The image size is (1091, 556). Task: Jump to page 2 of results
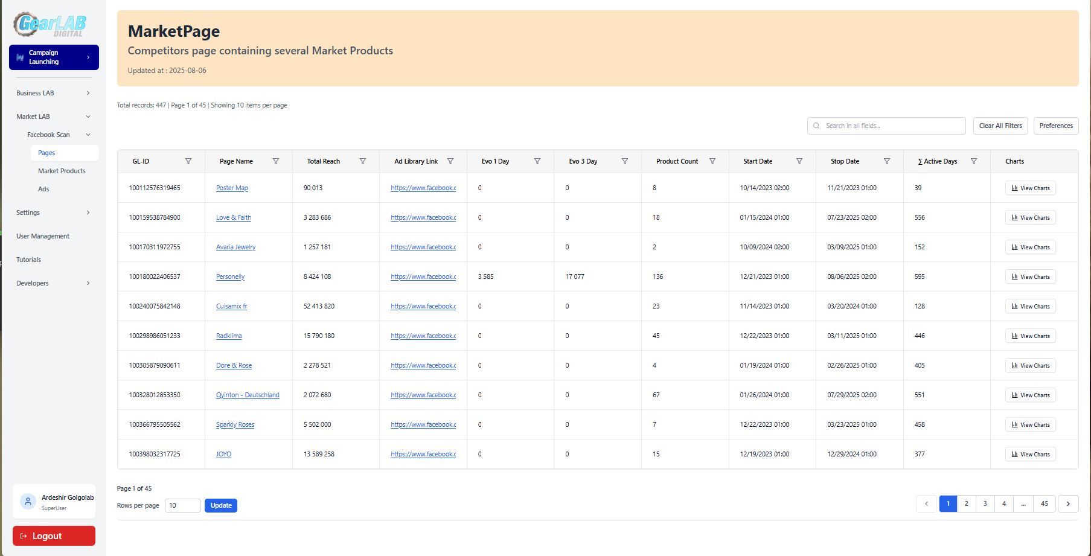point(967,503)
